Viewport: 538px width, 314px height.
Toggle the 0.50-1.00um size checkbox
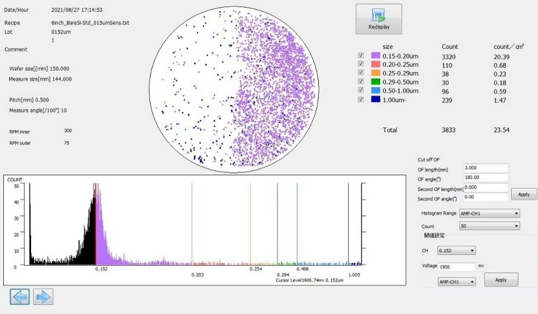361,91
